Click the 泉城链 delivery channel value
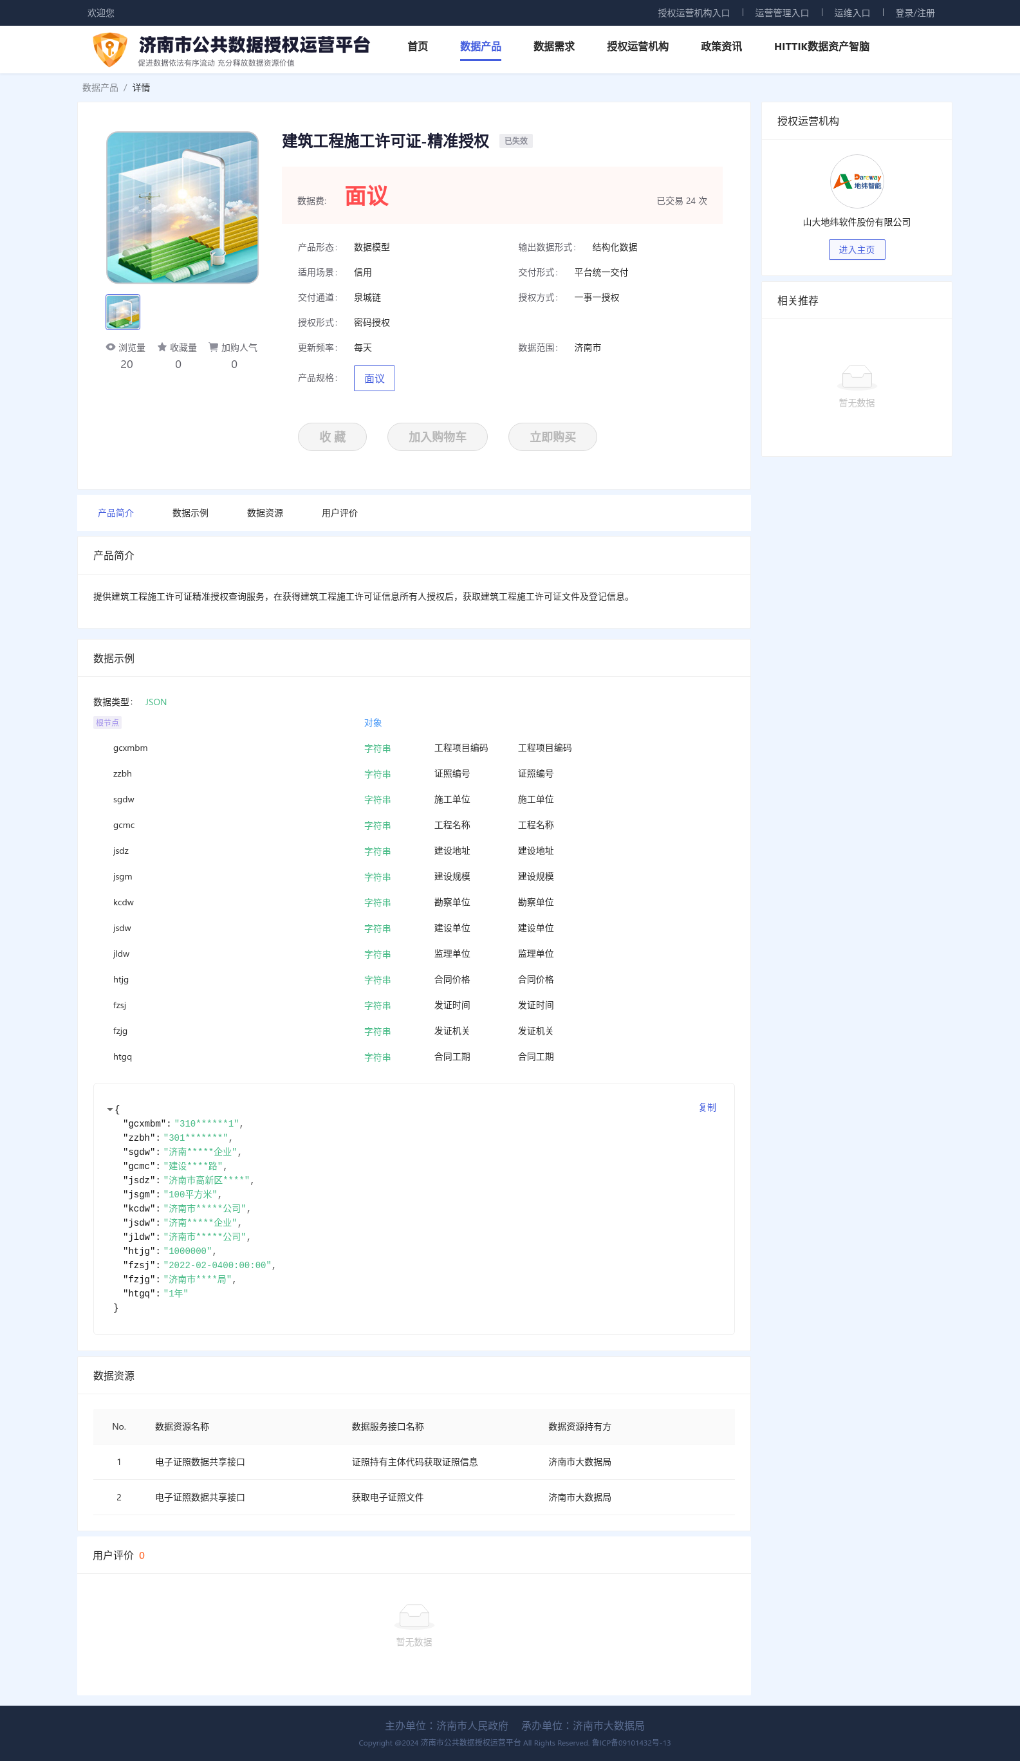 [x=367, y=298]
